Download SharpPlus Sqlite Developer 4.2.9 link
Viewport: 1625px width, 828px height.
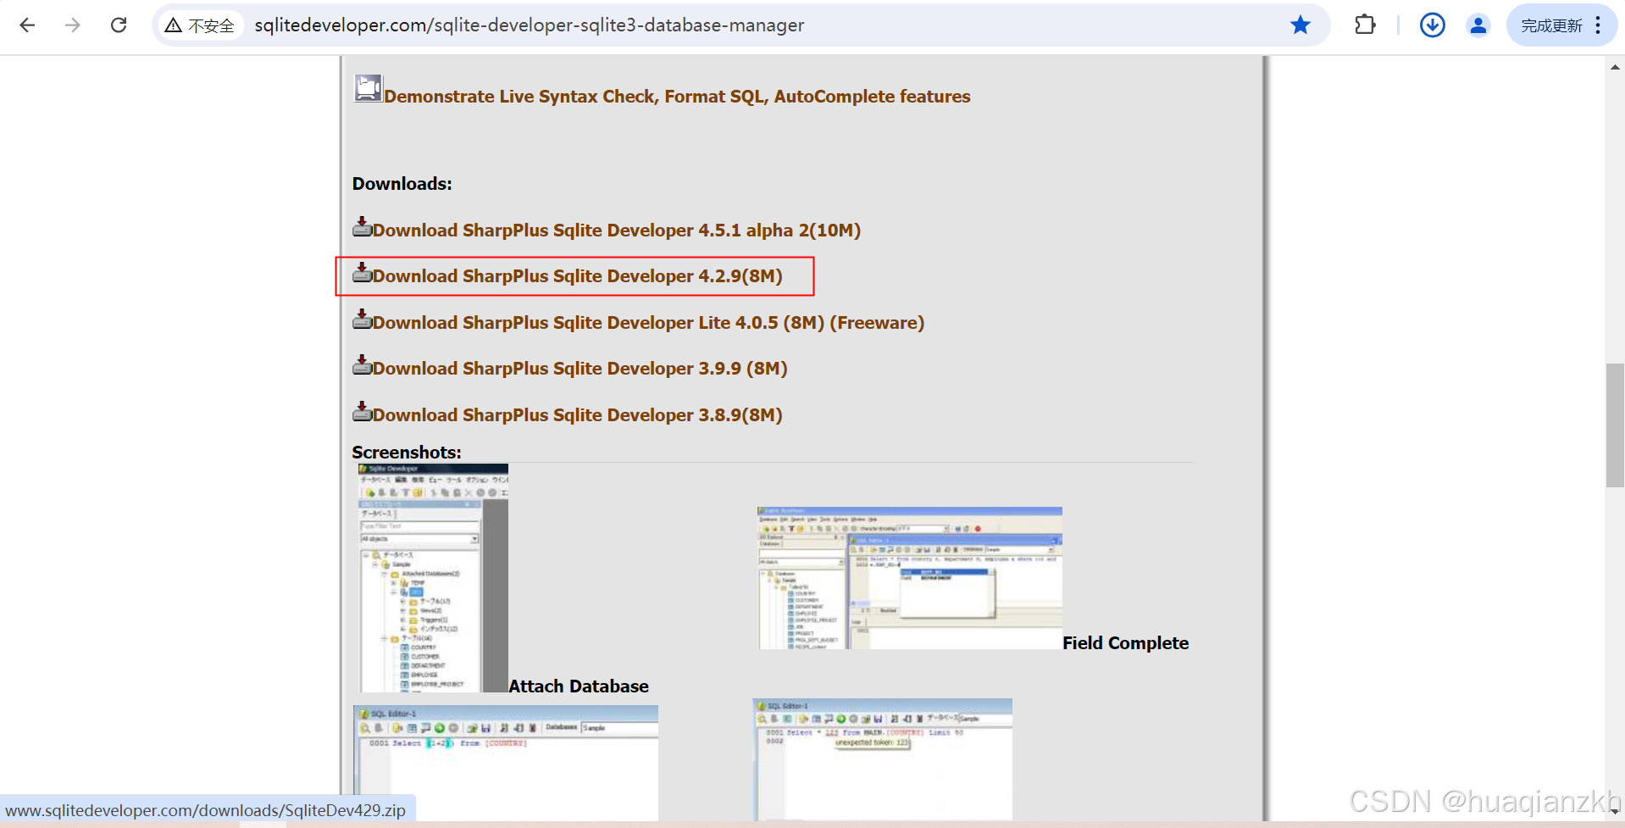tap(578, 276)
